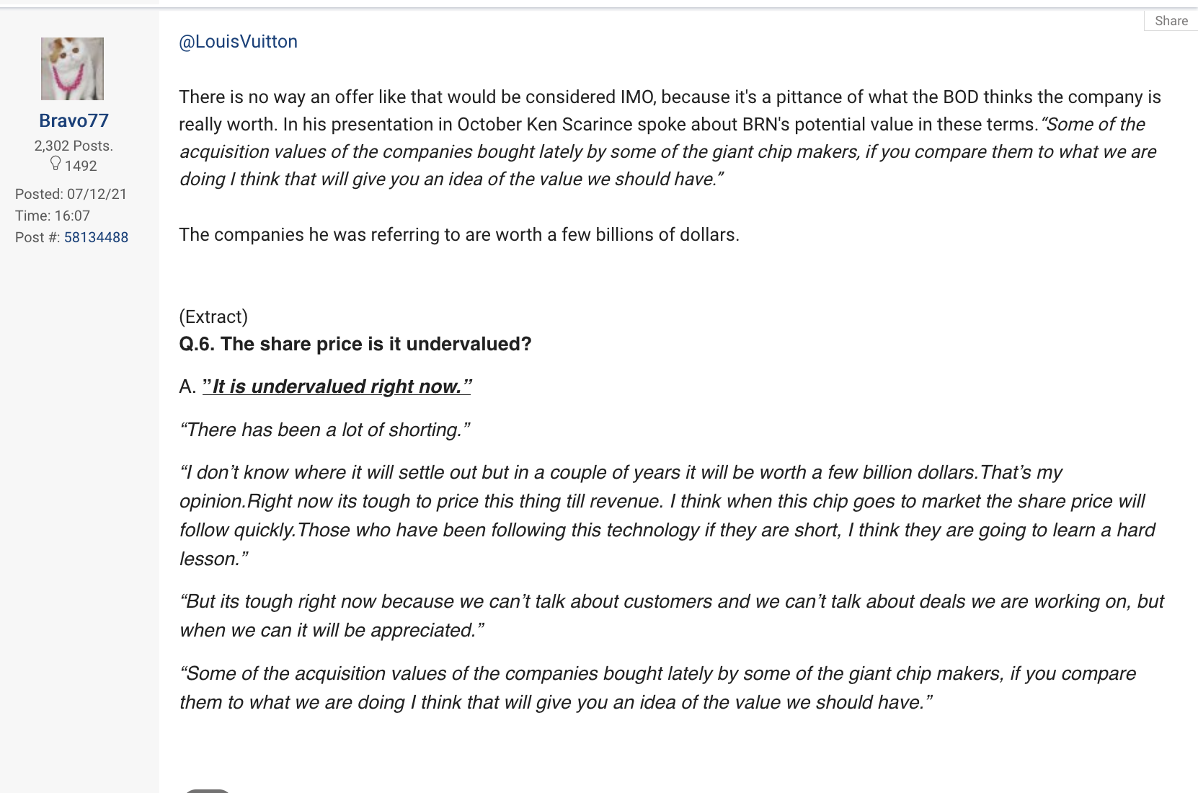
Task: Click the 1492 reputation number
Action: tap(81, 166)
